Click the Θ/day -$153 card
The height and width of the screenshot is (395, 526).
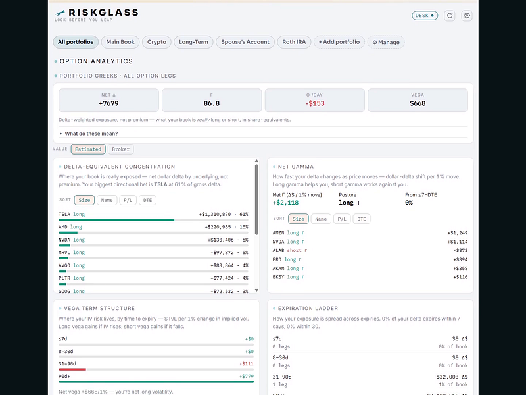315,100
